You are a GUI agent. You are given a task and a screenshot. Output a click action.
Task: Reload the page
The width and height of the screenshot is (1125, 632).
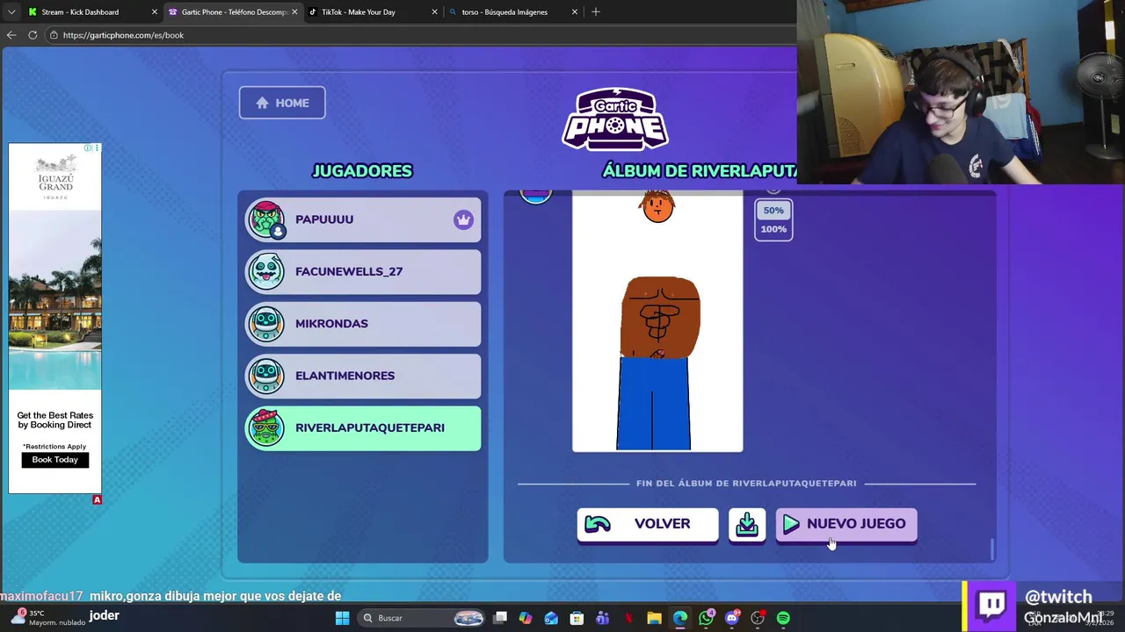(x=33, y=35)
